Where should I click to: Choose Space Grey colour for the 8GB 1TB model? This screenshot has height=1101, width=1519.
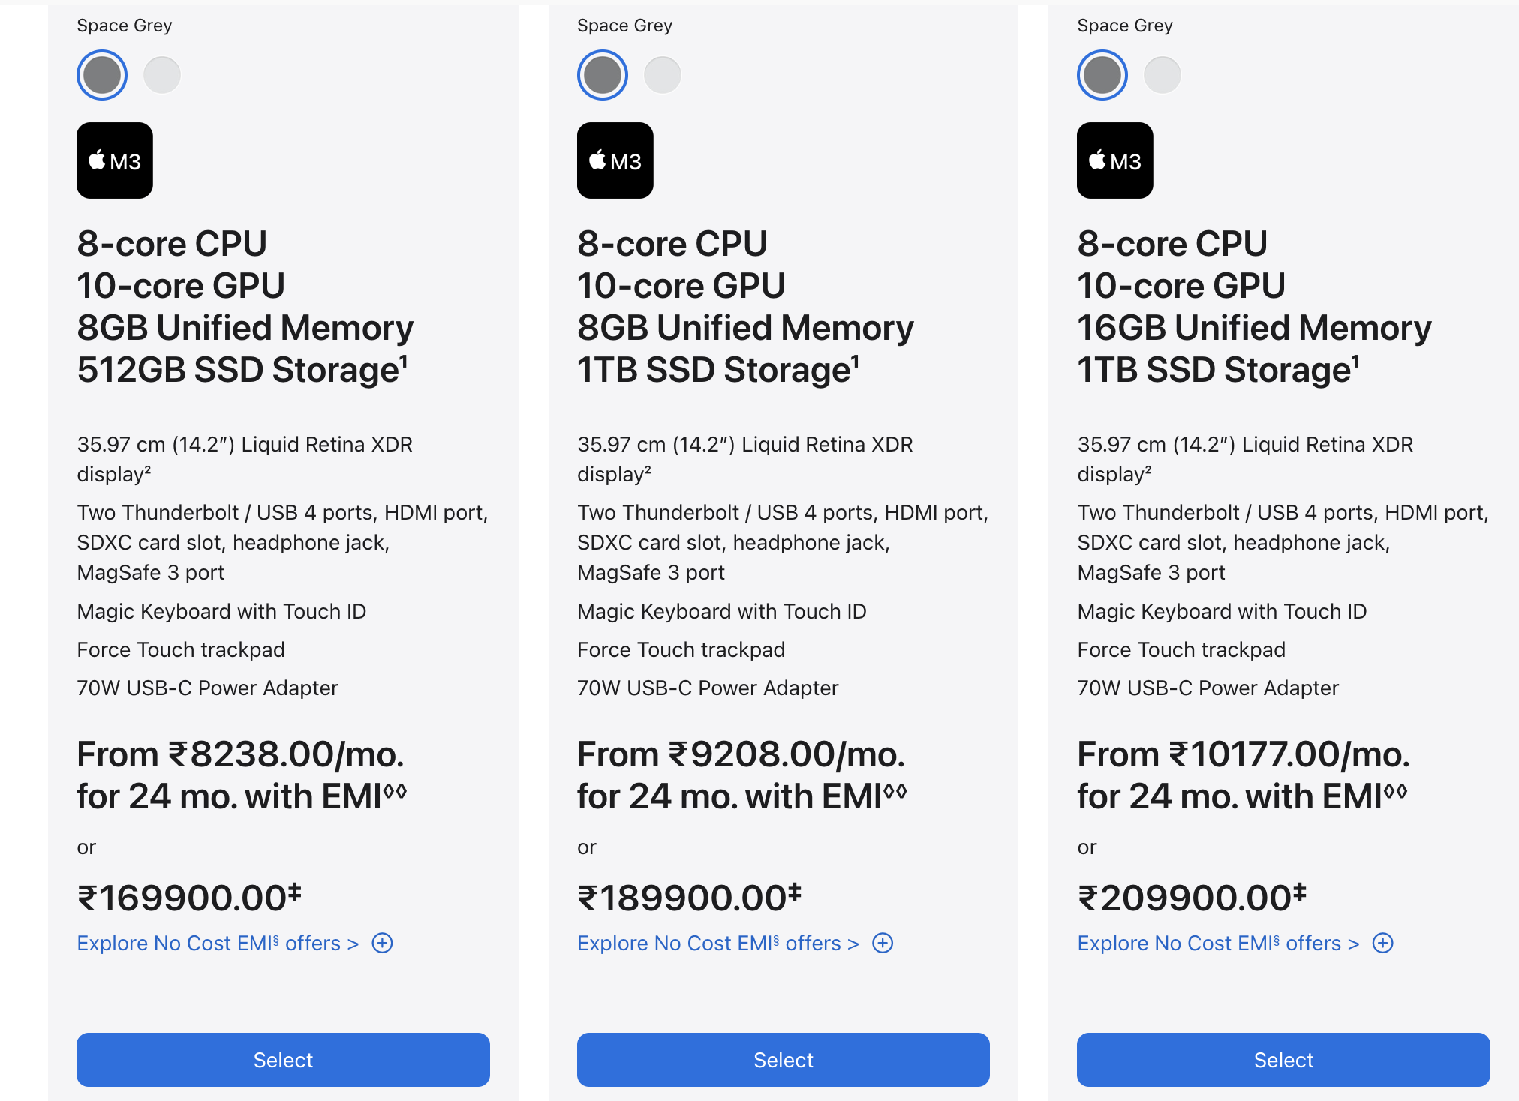tap(602, 75)
